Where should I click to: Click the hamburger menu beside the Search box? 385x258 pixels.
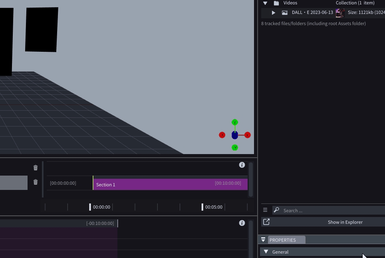pos(265,210)
